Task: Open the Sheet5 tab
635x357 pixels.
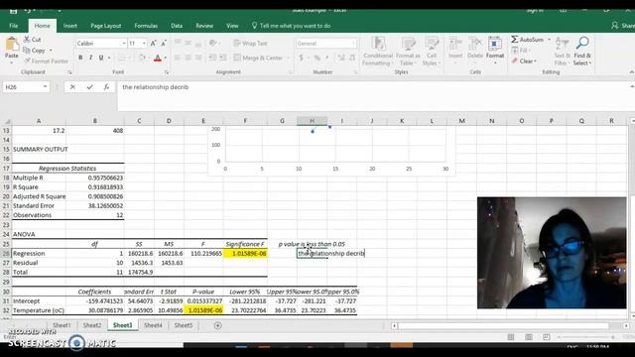Action: click(x=183, y=325)
